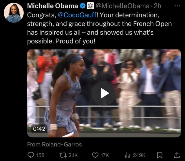Viewport: 185px width, 161px height.
Task: Click the @CocoGauff mention link
Action: click(x=77, y=15)
